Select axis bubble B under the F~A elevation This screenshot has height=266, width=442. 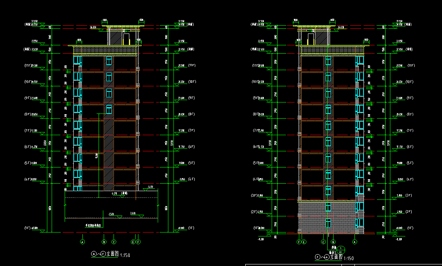(333, 242)
